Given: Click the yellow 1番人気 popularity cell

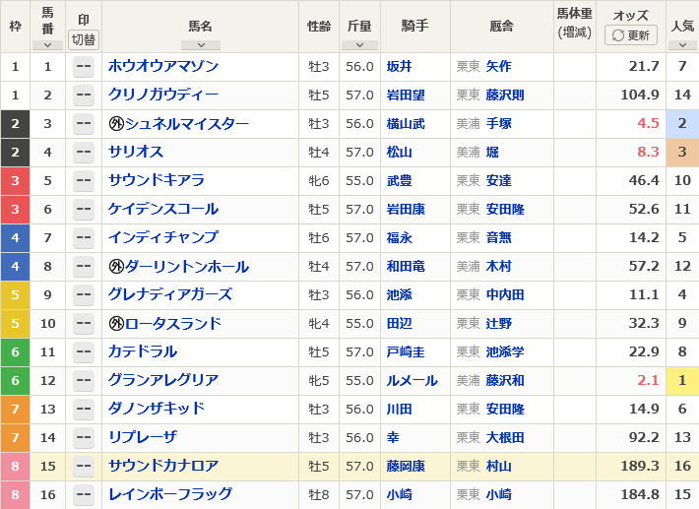Looking at the screenshot, I should (682, 381).
